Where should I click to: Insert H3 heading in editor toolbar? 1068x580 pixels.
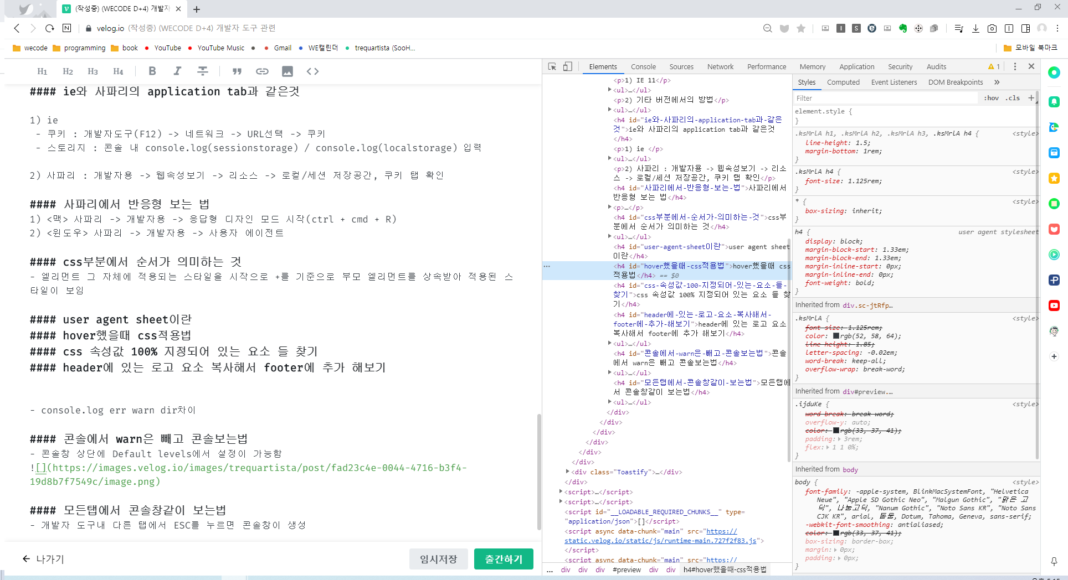point(93,71)
